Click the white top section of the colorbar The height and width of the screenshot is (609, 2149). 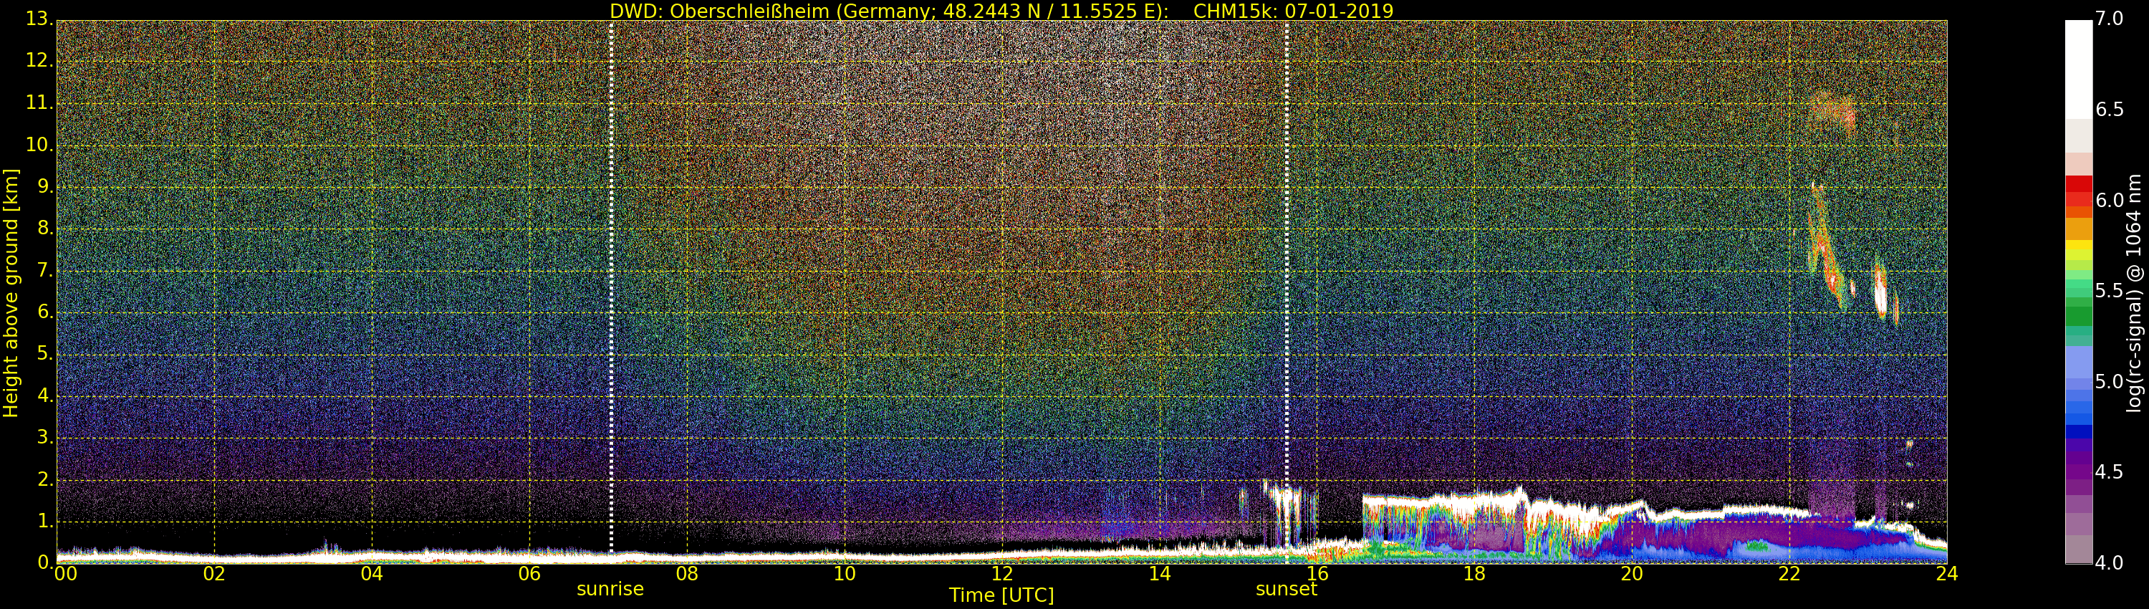[2077, 67]
